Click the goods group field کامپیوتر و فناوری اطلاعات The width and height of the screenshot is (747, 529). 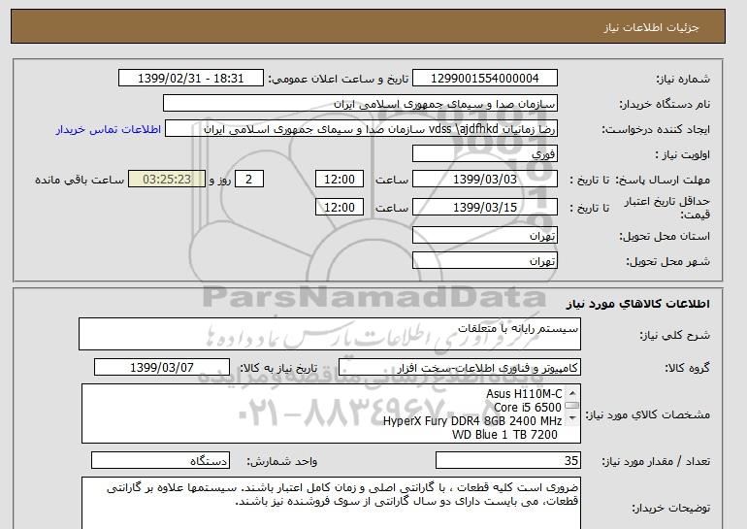[x=460, y=368]
